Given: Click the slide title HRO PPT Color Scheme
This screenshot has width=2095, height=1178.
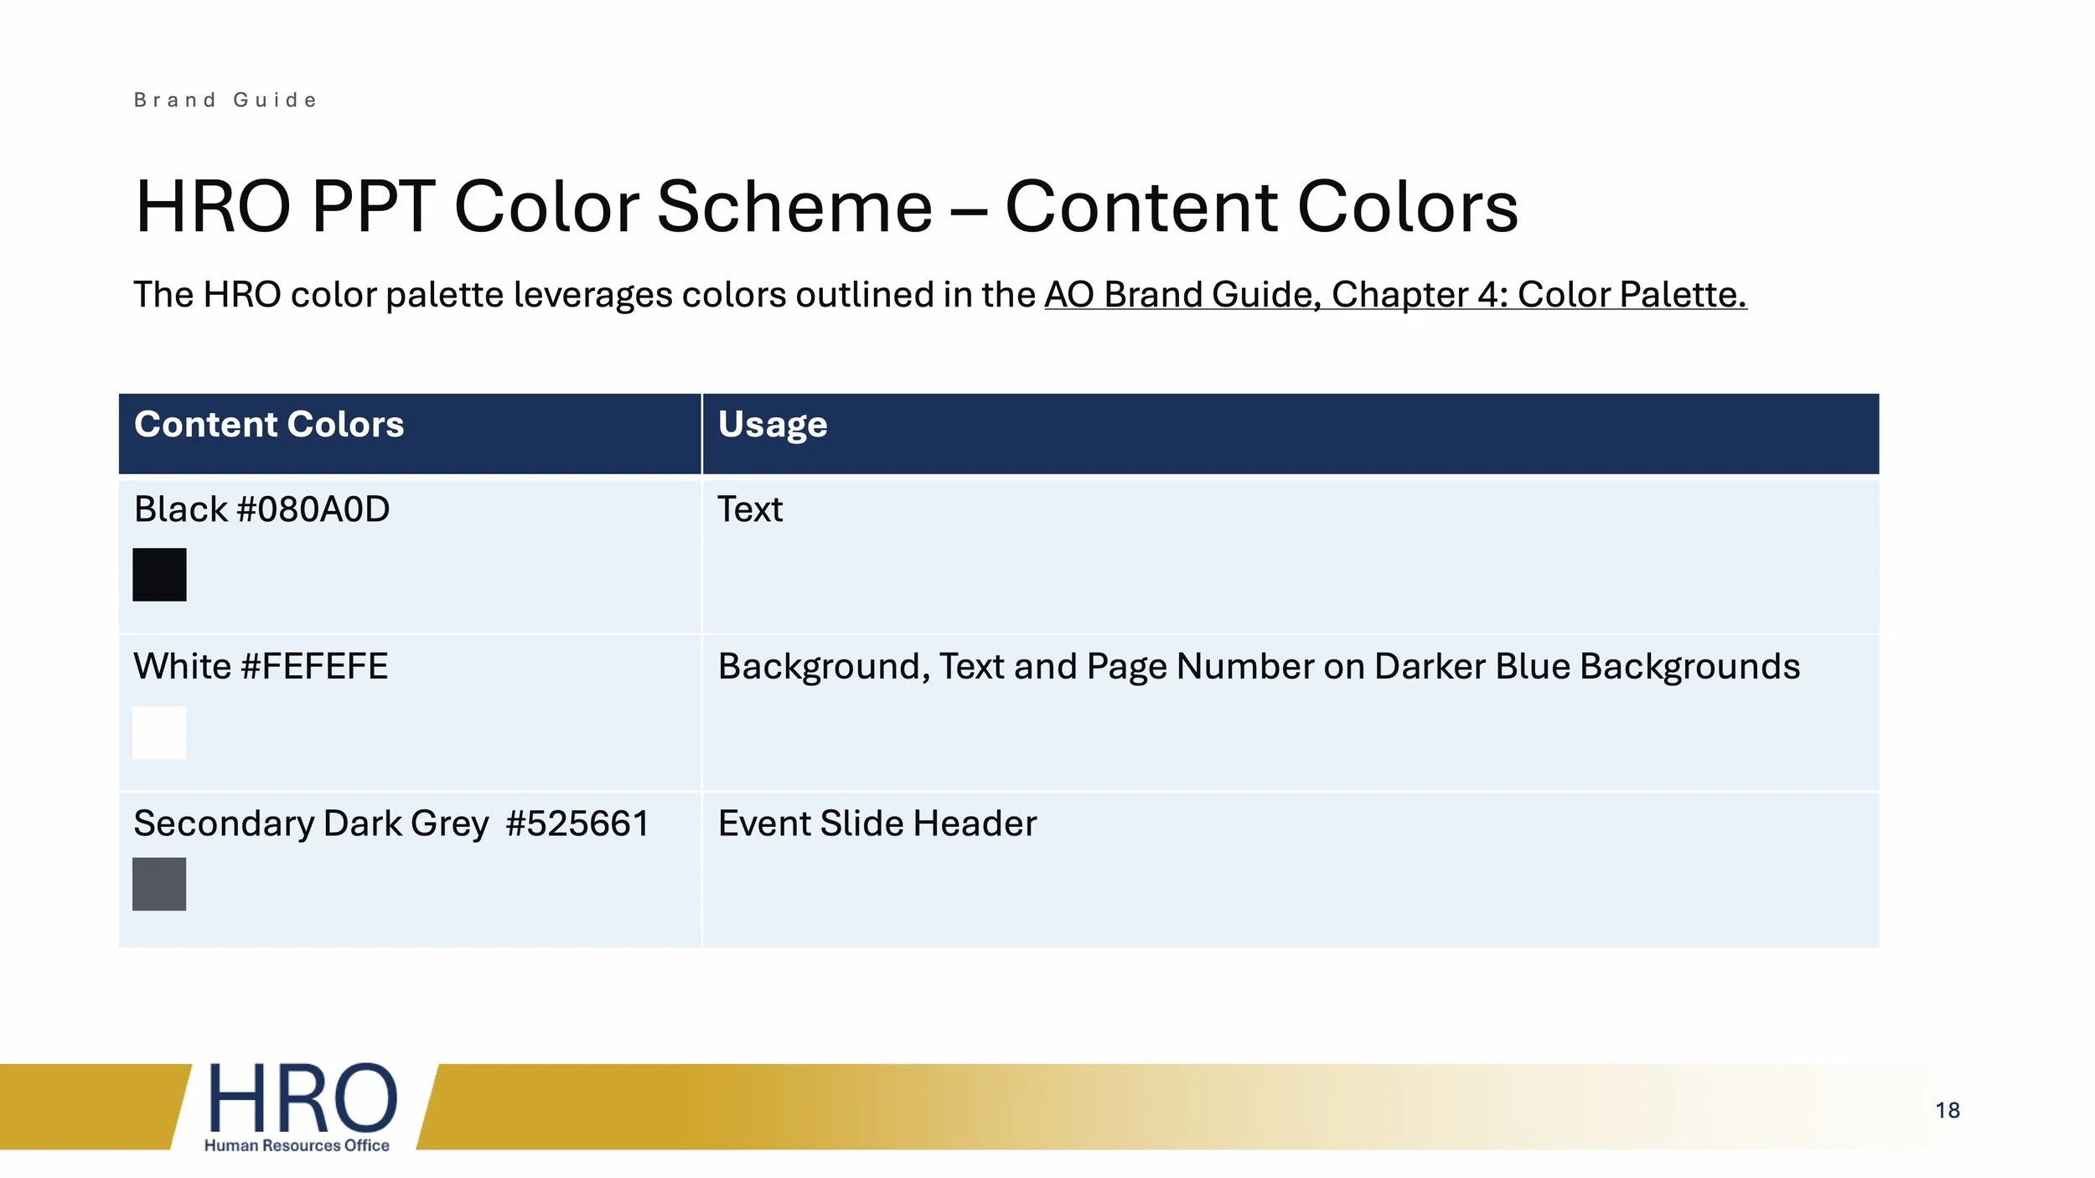Looking at the screenshot, I should pos(826,206).
